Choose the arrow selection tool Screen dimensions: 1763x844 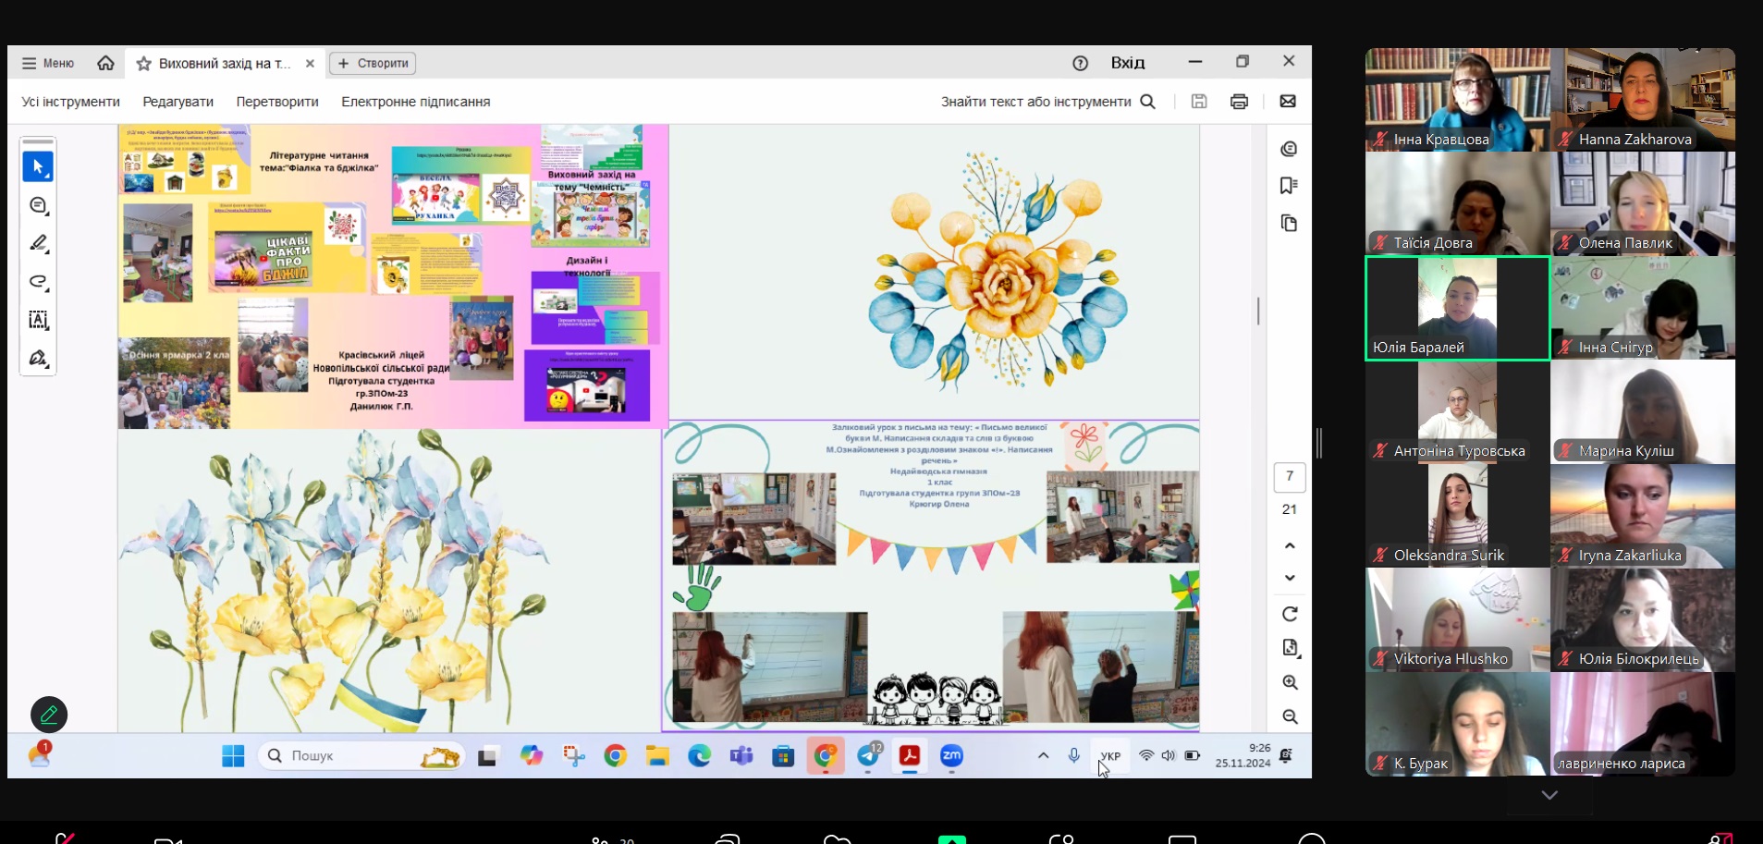38,167
